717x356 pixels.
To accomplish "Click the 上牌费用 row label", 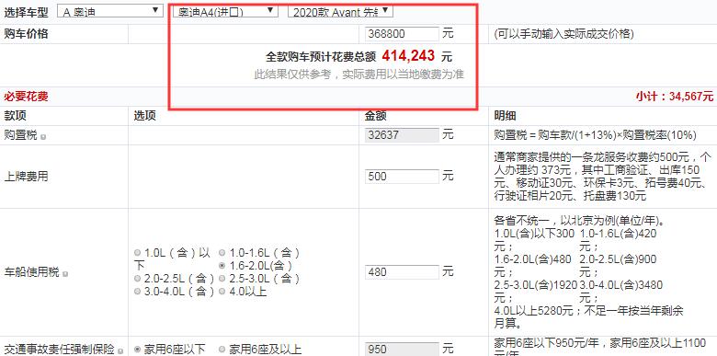I will [x=26, y=177].
